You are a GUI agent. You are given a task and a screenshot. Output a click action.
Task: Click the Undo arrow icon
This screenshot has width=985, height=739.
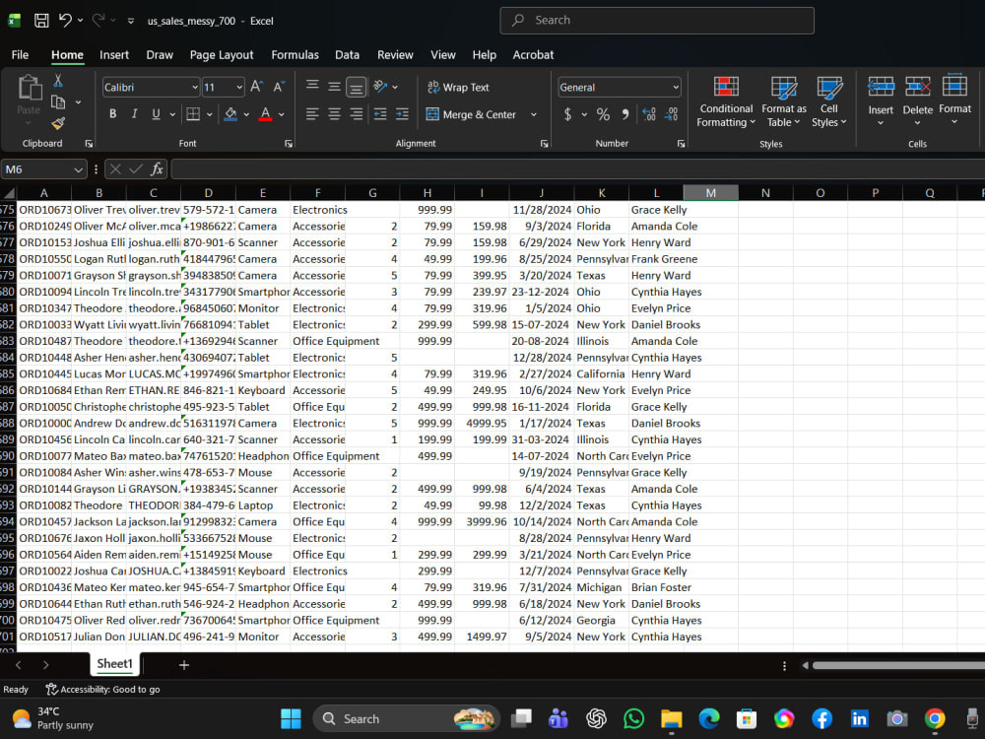tap(65, 21)
